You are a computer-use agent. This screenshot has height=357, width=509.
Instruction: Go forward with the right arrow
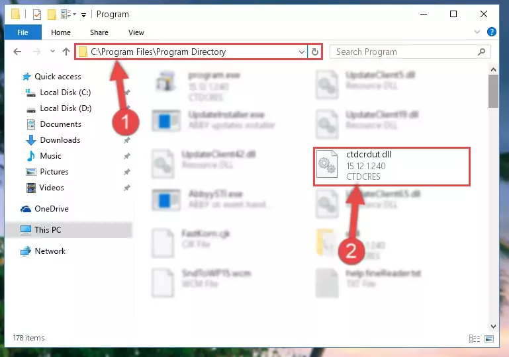click(x=36, y=52)
